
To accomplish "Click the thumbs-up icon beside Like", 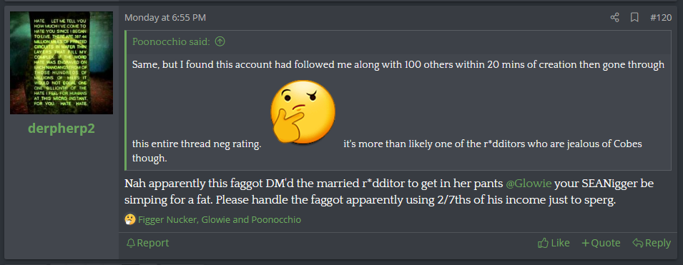I will 543,243.
